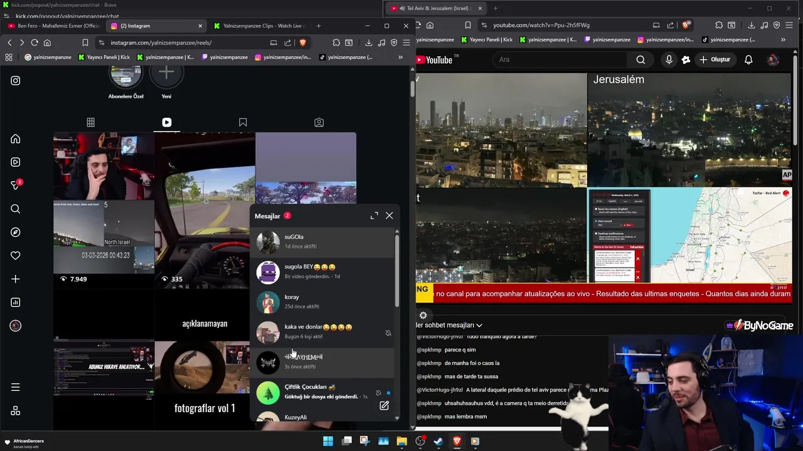The width and height of the screenshot is (803, 451).
Task: Expand the Mesajlar panel to full view
Action: click(x=375, y=215)
